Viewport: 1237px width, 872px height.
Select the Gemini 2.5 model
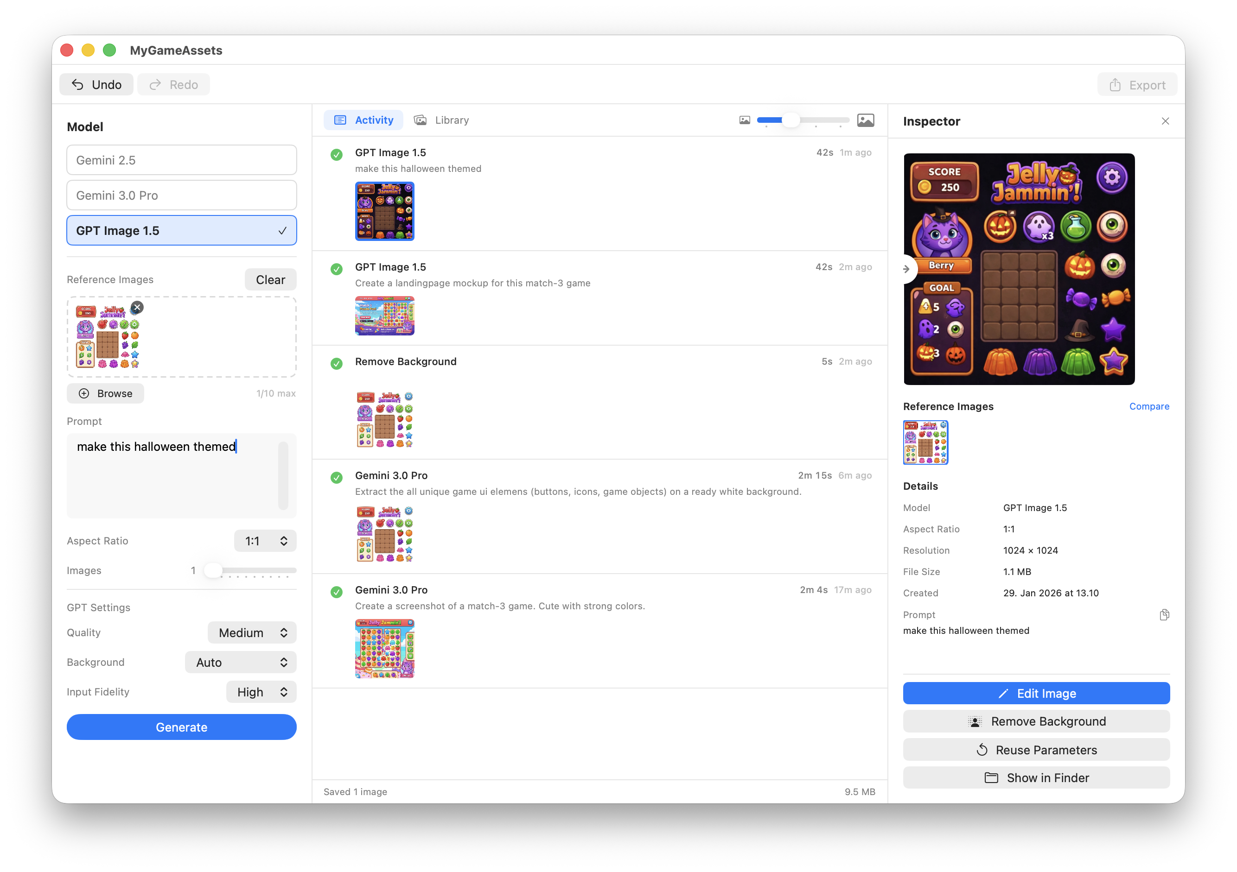tap(182, 160)
